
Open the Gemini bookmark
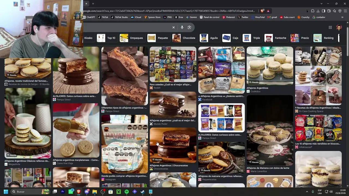click(x=191, y=17)
